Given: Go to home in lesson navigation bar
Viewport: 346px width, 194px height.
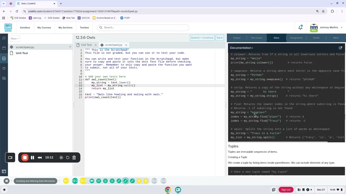Looking at the screenshot, I should (x=6, y=181).
